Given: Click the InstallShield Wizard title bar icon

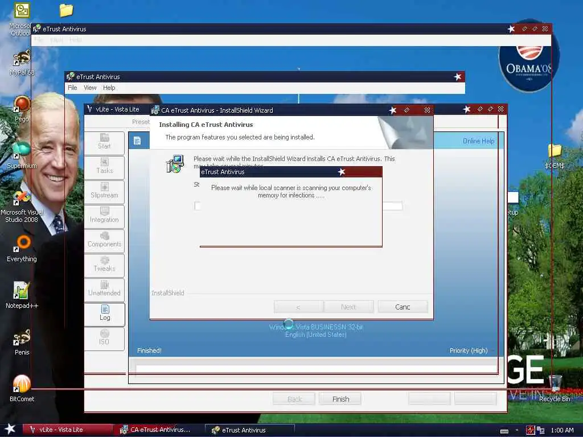Looking at the screenshot, I should pyautogui.click(x=155, y=110).
